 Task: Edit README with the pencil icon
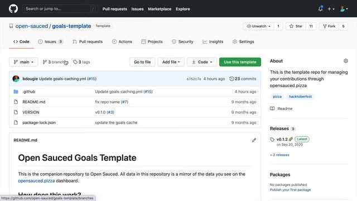point(254,140)
